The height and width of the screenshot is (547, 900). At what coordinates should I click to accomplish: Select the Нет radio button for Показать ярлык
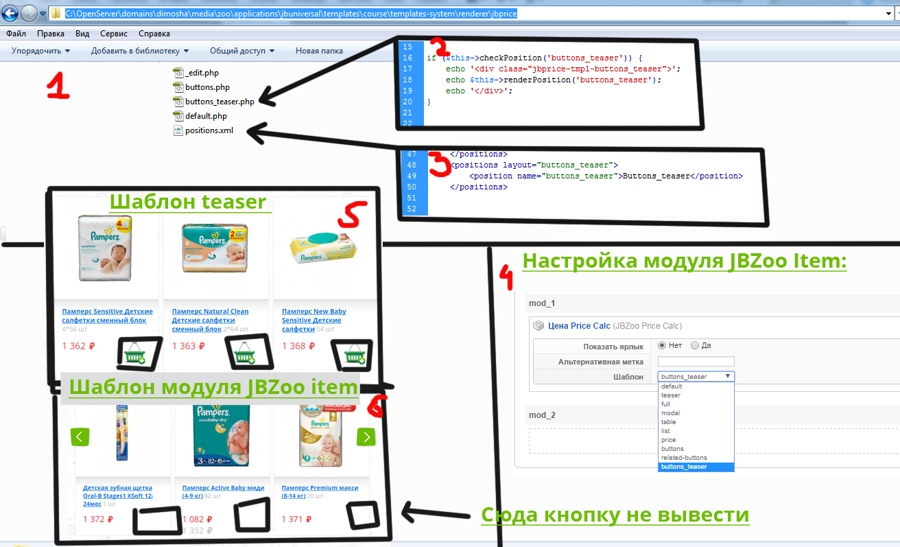[x=662, y=345]
